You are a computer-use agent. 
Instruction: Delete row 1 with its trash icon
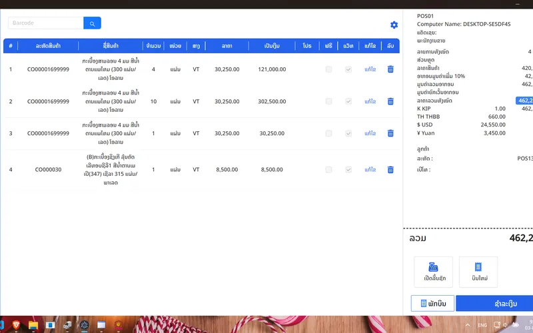[x=390, y=69]
